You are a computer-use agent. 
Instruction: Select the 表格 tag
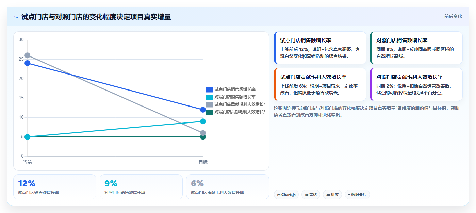(311, 195)
